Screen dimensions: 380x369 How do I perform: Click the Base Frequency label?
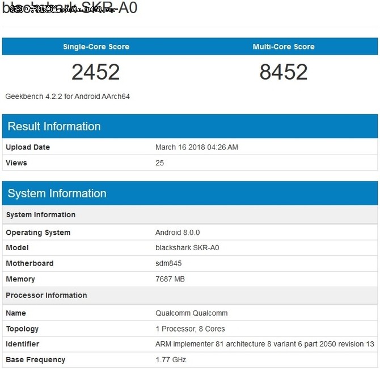pyautogui.click(x=35, y=359)
